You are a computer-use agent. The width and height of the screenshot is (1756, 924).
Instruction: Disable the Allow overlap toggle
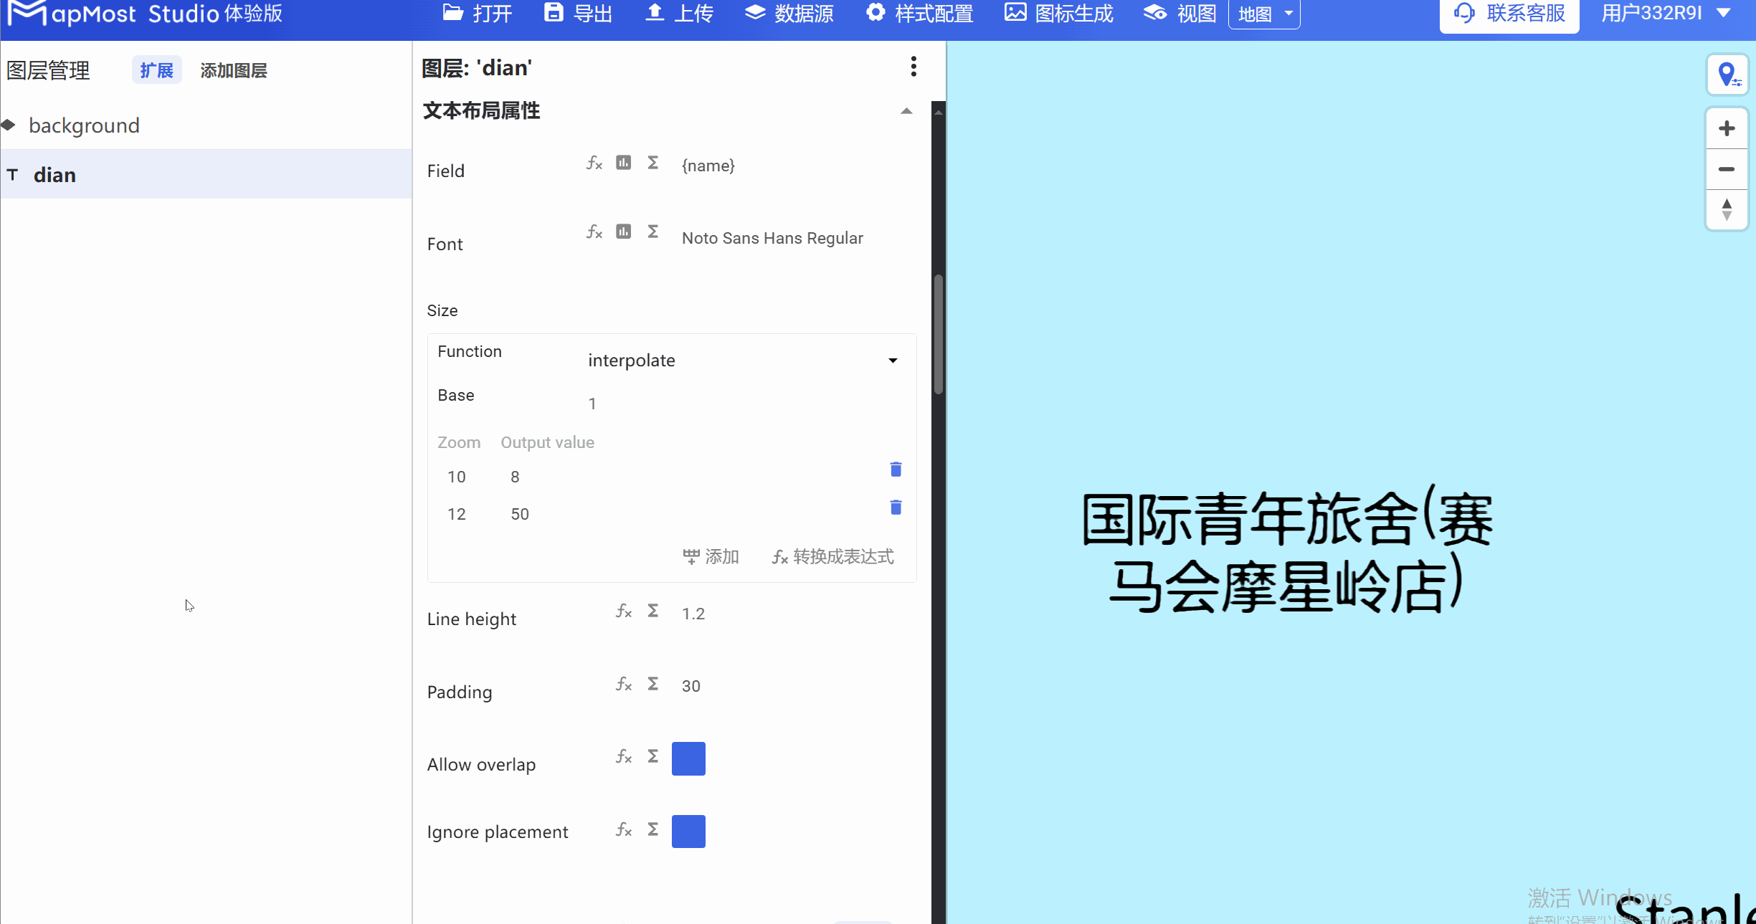pos(688,758)
